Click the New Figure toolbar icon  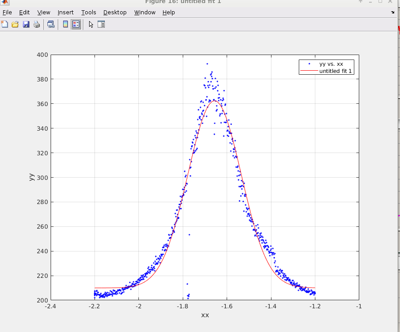(5, 24)
